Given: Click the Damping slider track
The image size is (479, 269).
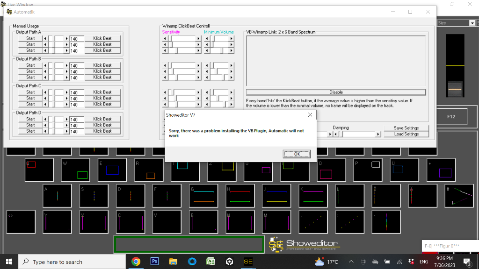Looking at the screenshot, I should [x=359, y=134].
